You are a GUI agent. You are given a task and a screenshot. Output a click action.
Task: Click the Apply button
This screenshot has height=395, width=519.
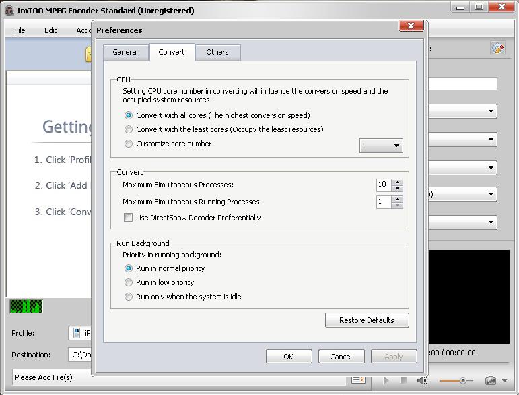click(394, 357)
